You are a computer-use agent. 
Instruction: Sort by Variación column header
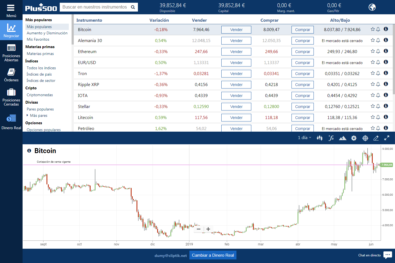coord(159,20)
